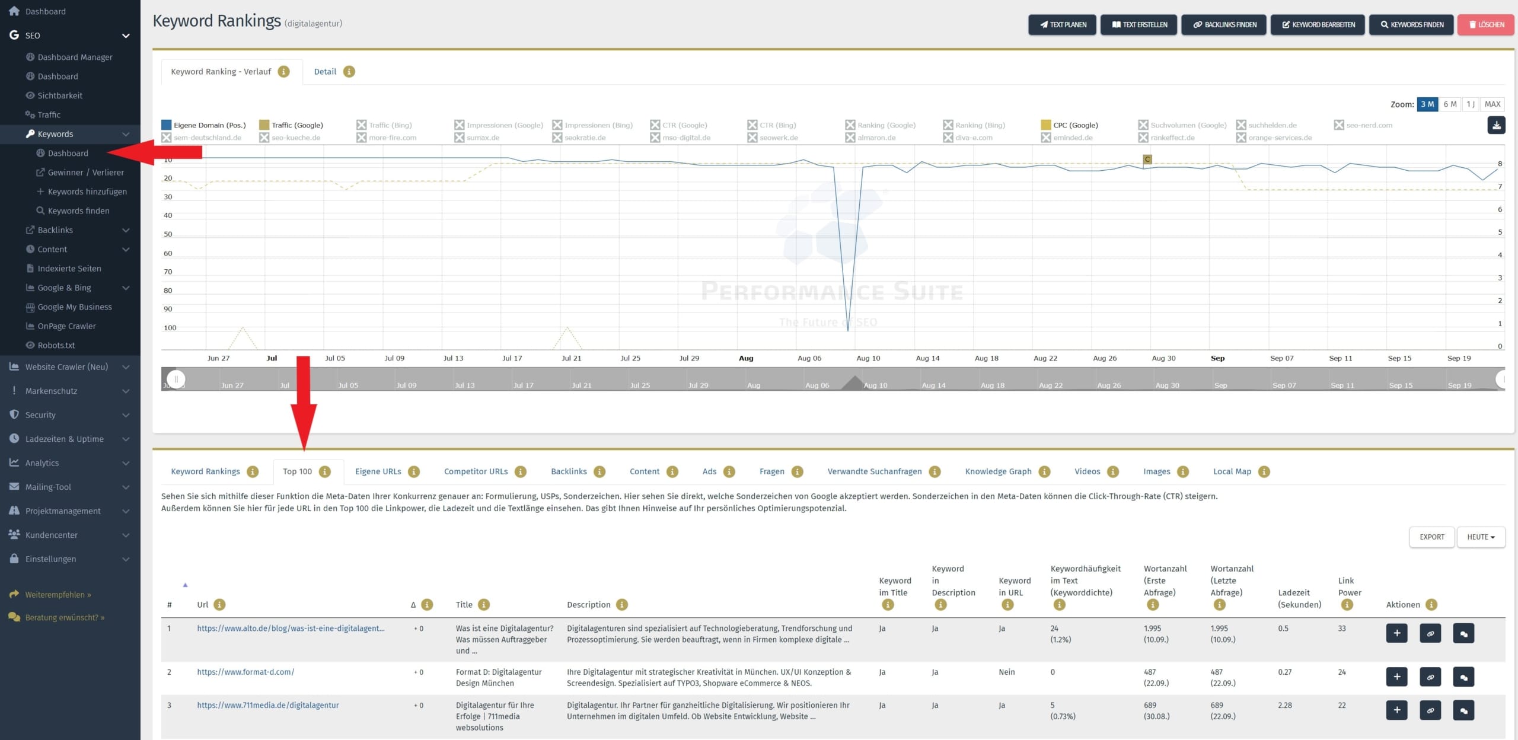The image size is (1518, 740).
Task: Click the red LÖSCHEN button
Action: [x=1485, y=25]
